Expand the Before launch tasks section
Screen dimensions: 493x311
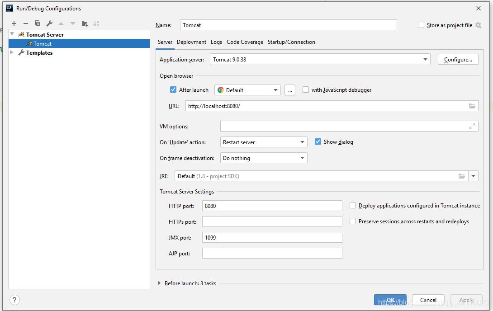159,283
